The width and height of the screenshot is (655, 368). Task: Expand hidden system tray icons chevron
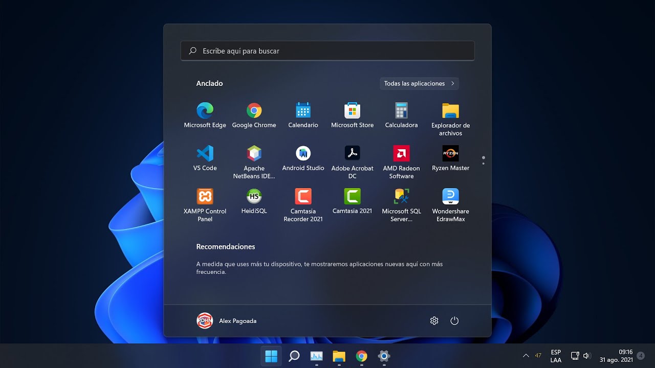pos(526,356)
